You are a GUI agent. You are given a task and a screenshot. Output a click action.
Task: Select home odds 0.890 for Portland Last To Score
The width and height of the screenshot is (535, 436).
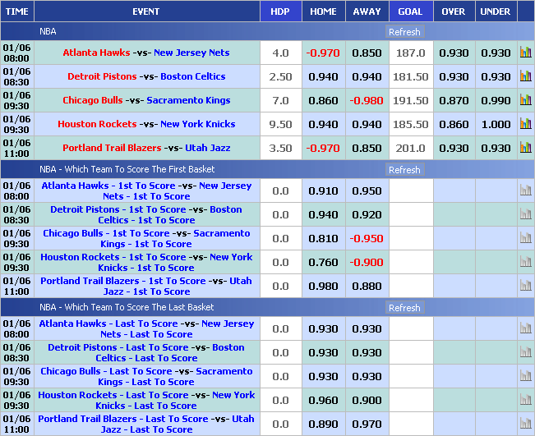click(x=323, y=424)
